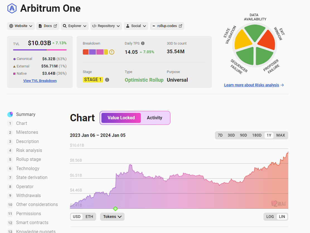This screenshot has width=310, height=233.
Task: Click the Optimistic Rollup type text
Action: [144, 80]
